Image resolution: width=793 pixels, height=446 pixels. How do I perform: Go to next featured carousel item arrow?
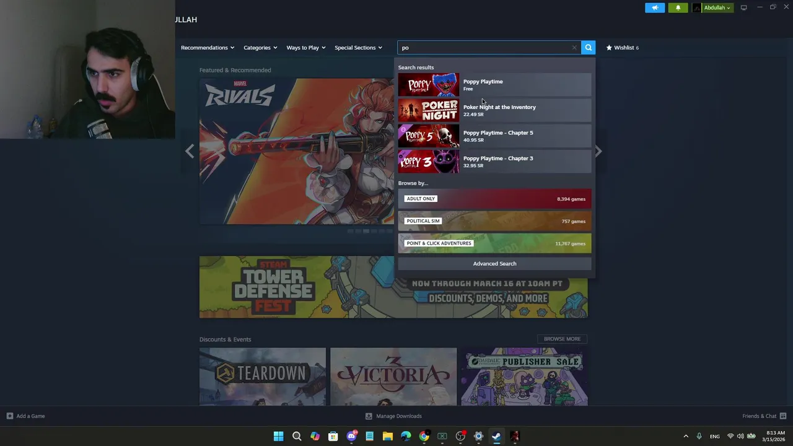(x=598, y=151)
